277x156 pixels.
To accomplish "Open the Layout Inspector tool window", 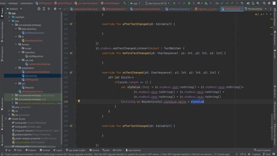I will (x=262, y=150).
